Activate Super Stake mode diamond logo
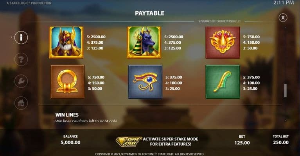300x156 pixels. pyautogui.click(x=129, y=142)
